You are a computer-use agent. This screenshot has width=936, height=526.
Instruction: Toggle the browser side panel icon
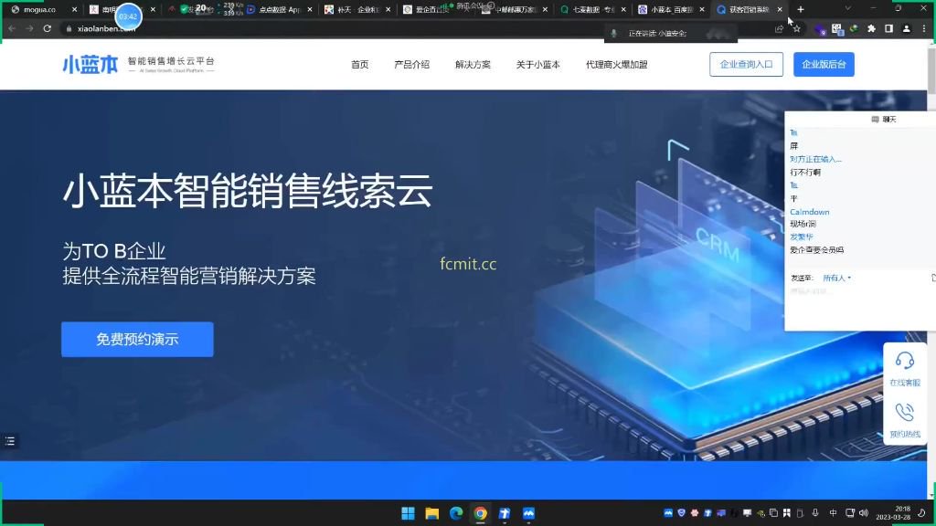pyautogui.click(x=888, y=28)
